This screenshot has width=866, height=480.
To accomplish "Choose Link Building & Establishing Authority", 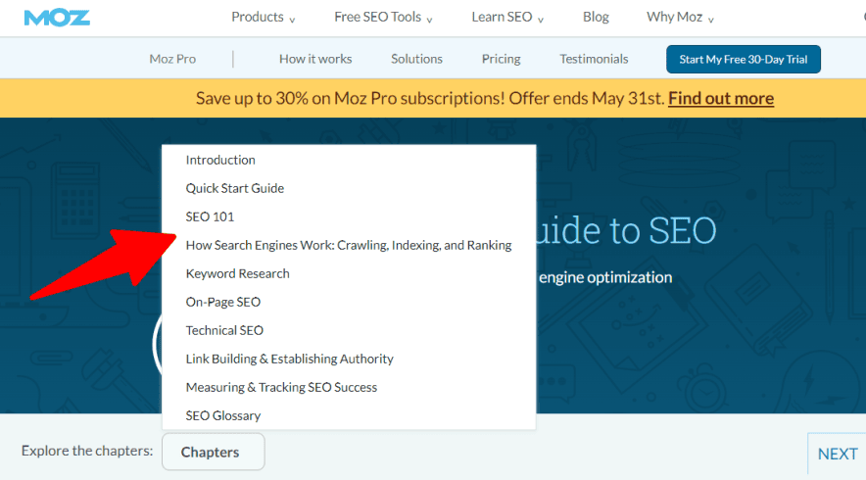I will pos(289,359).
